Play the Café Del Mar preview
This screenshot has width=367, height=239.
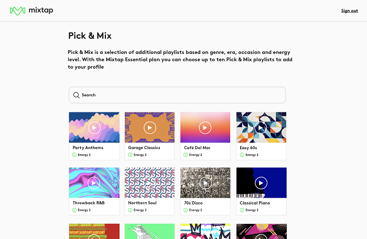pyautogui.click(x=205, y=127)
